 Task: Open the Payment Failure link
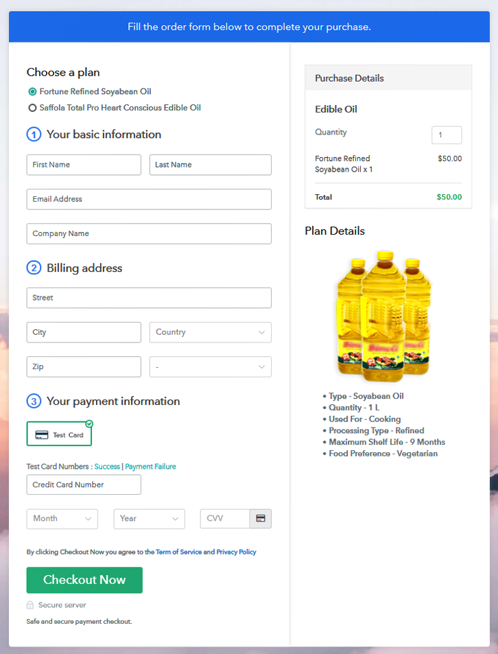click(x=150, y=467)
